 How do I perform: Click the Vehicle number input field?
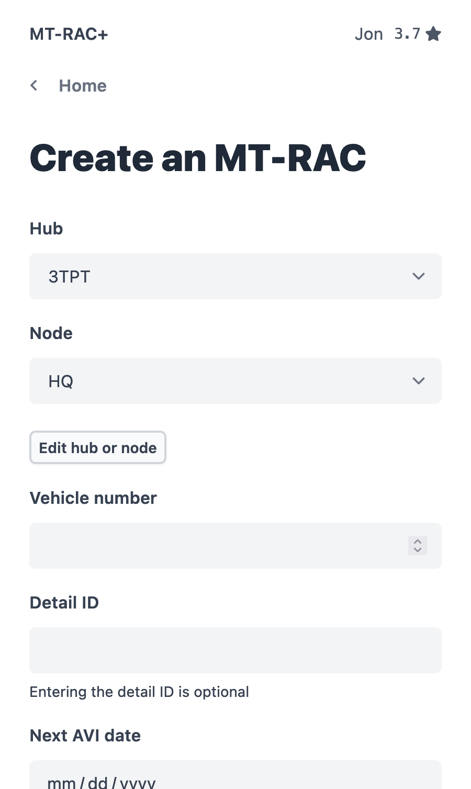[209, 546]
